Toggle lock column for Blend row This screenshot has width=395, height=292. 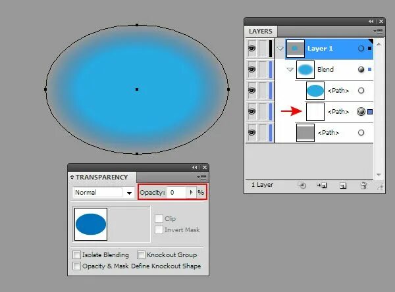click(263, 70)
